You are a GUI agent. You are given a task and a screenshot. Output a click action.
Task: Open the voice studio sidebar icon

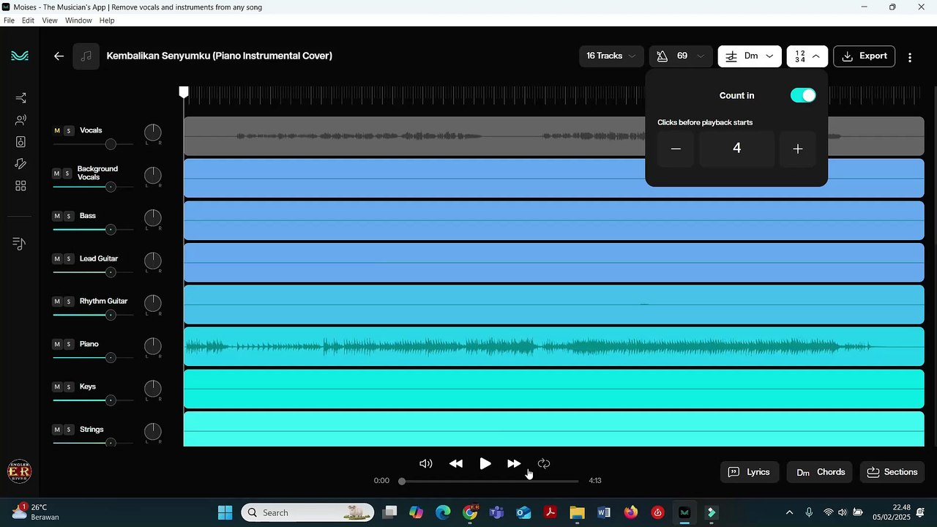(x=20, y=120)
